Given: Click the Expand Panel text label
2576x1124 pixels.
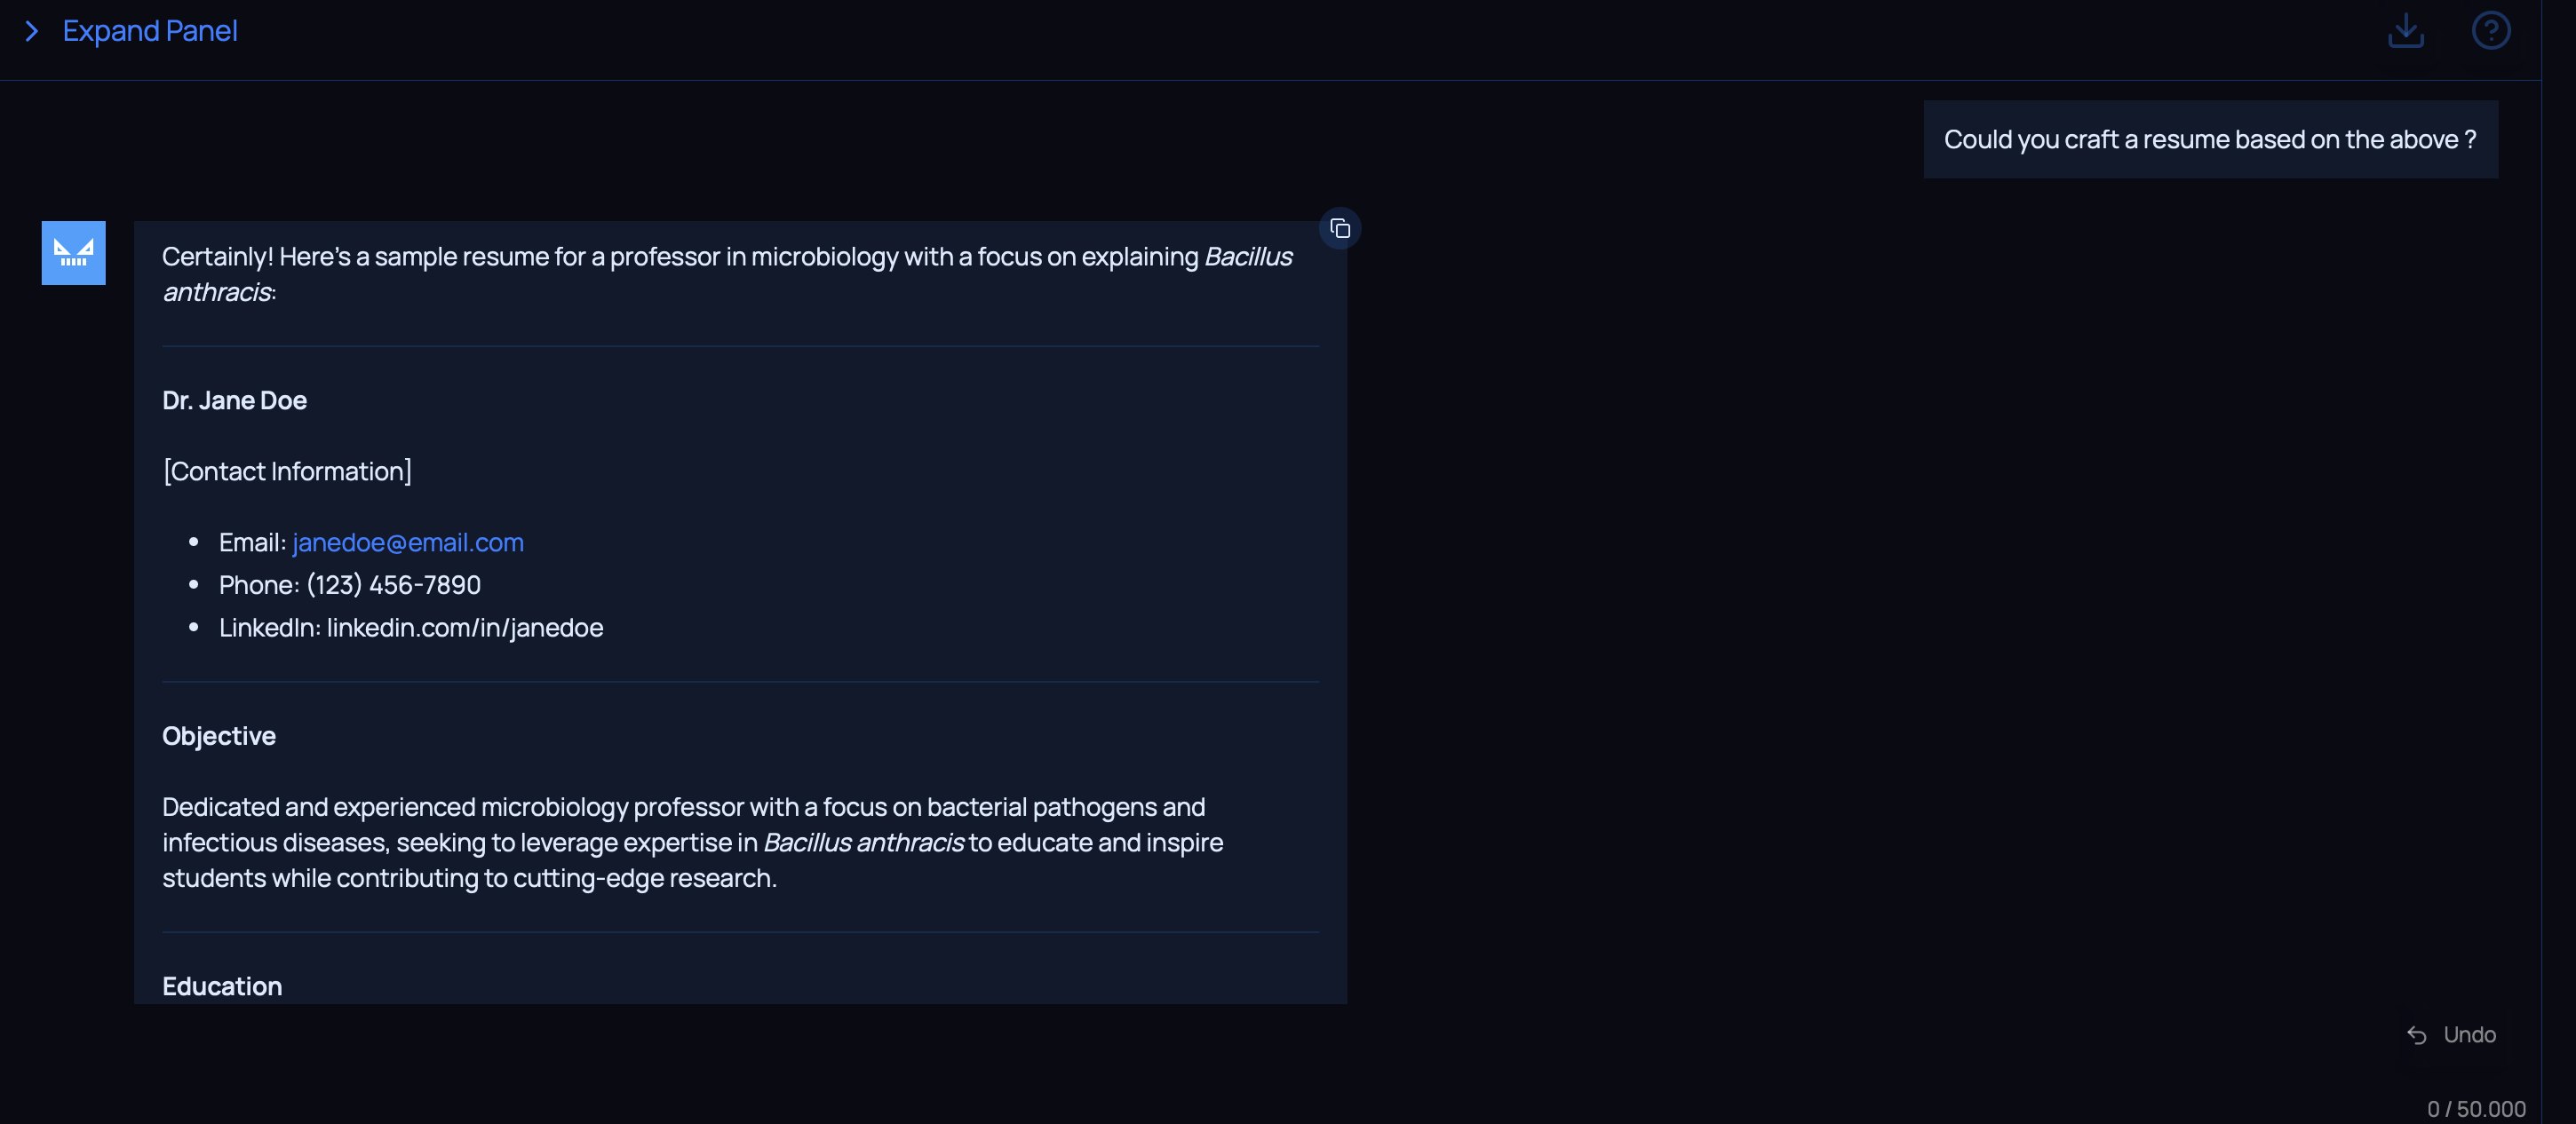Looking at the screenshot, I should [x=150, y=31].
